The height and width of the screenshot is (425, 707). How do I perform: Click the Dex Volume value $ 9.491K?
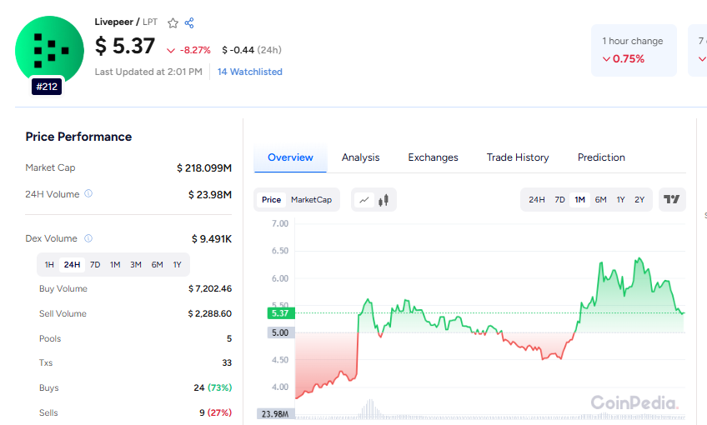tap(212, 239)
